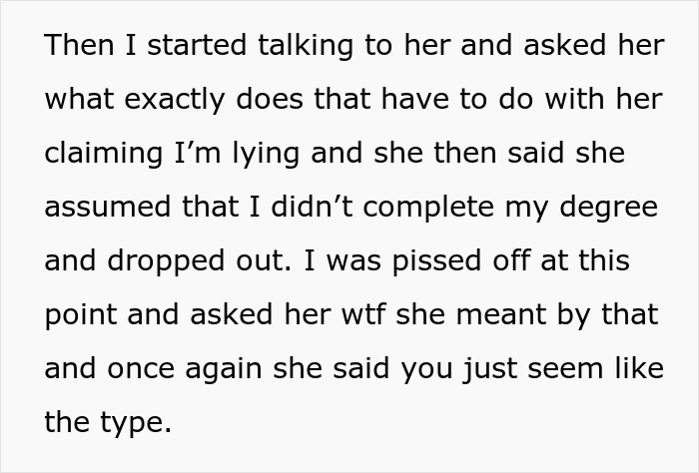Click the word "lying" in the third line
Image resolution: width=699 pixels, height=473 pixels.
click(267, 154)
